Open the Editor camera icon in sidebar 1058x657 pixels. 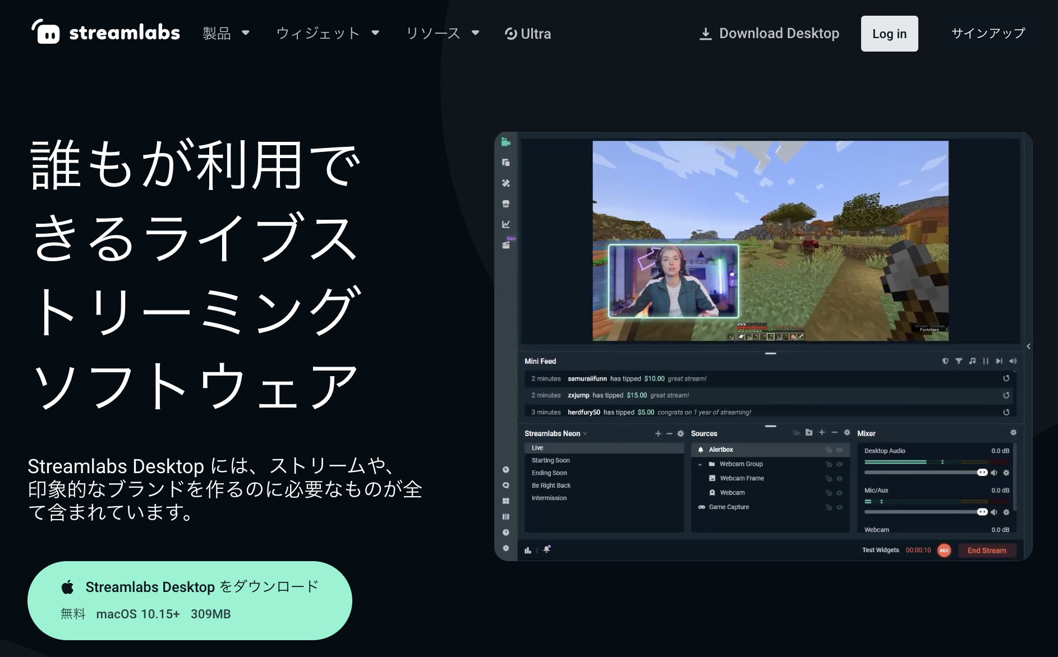coord(505,142)
